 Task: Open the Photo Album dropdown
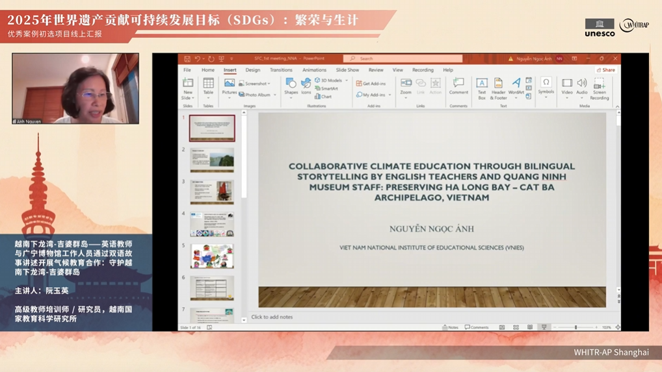tap(275, 95)
